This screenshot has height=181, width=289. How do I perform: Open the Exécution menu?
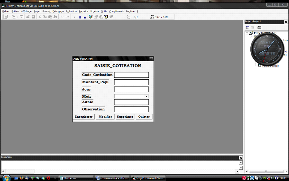click(71, 11)
